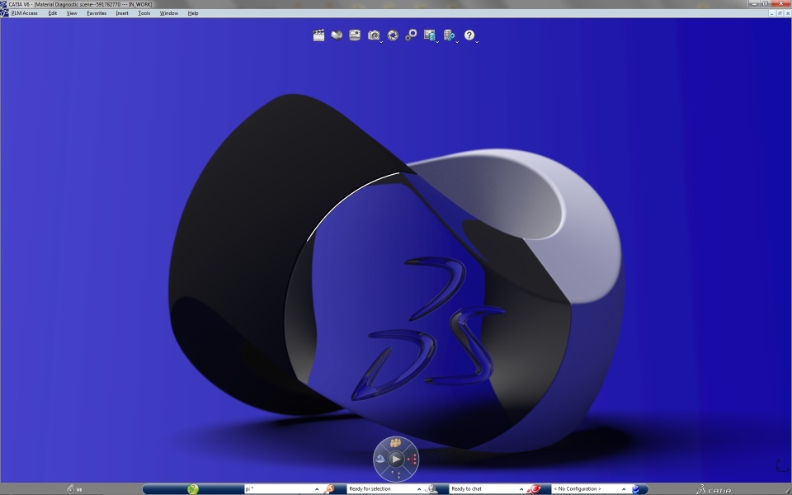
Task: Click the people icon on the compass top
Action: pos(395,443)
